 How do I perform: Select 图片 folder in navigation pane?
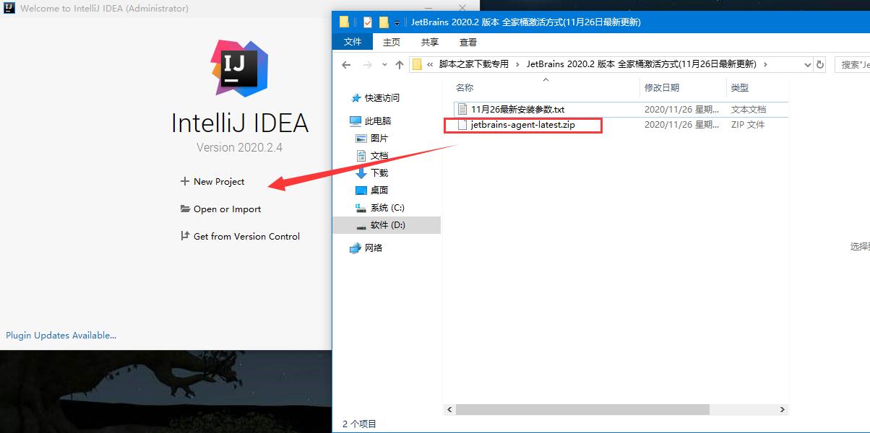coord(379,139)
